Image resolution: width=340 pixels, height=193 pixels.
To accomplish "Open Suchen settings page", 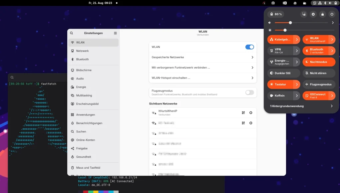I will [94, 132].
